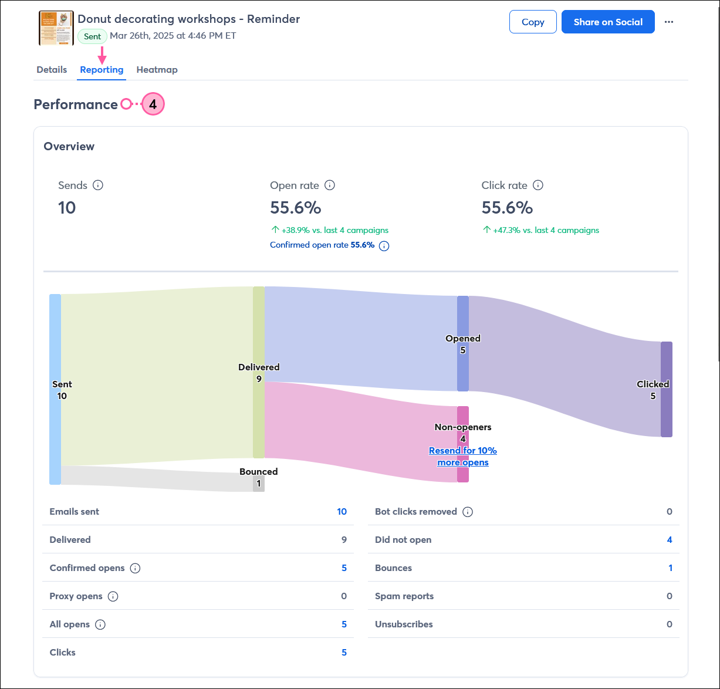Screen dimensions: 720x689
Task: Click the Copy button
Action: (533, 22)
